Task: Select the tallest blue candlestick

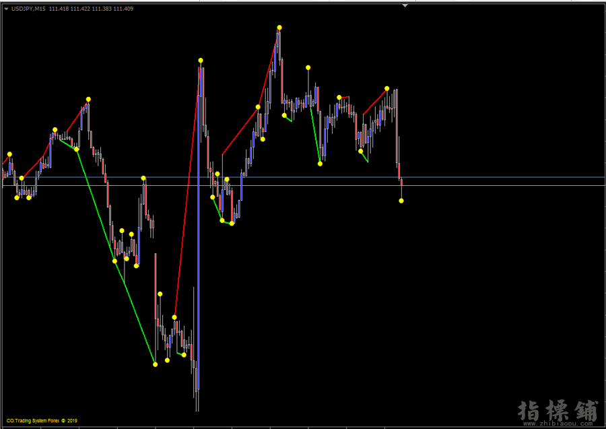Action: coord(199,242)
